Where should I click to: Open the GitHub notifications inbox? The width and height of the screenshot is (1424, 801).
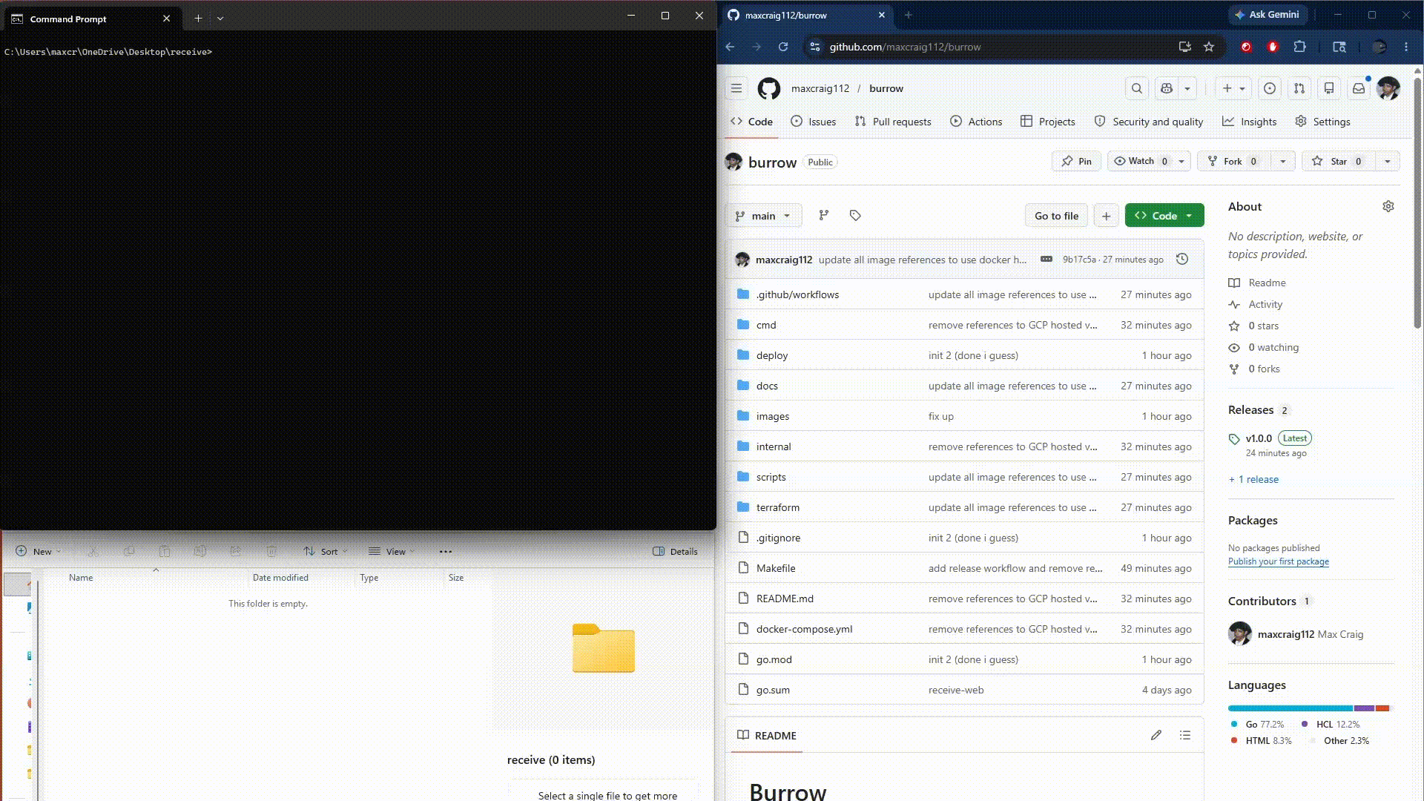[1359, 88]
